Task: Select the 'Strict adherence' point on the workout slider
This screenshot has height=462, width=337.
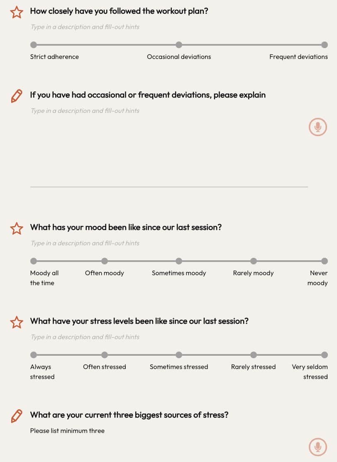Action: click(x=34, y=45)
